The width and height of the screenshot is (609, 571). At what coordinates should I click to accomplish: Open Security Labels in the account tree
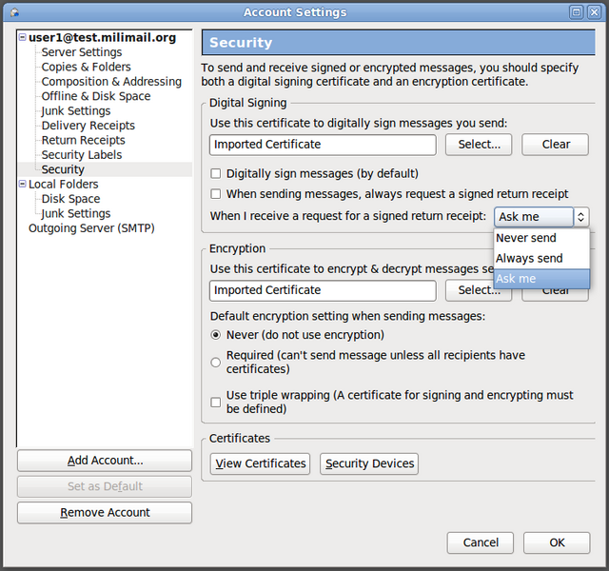[x=82, y=155]
